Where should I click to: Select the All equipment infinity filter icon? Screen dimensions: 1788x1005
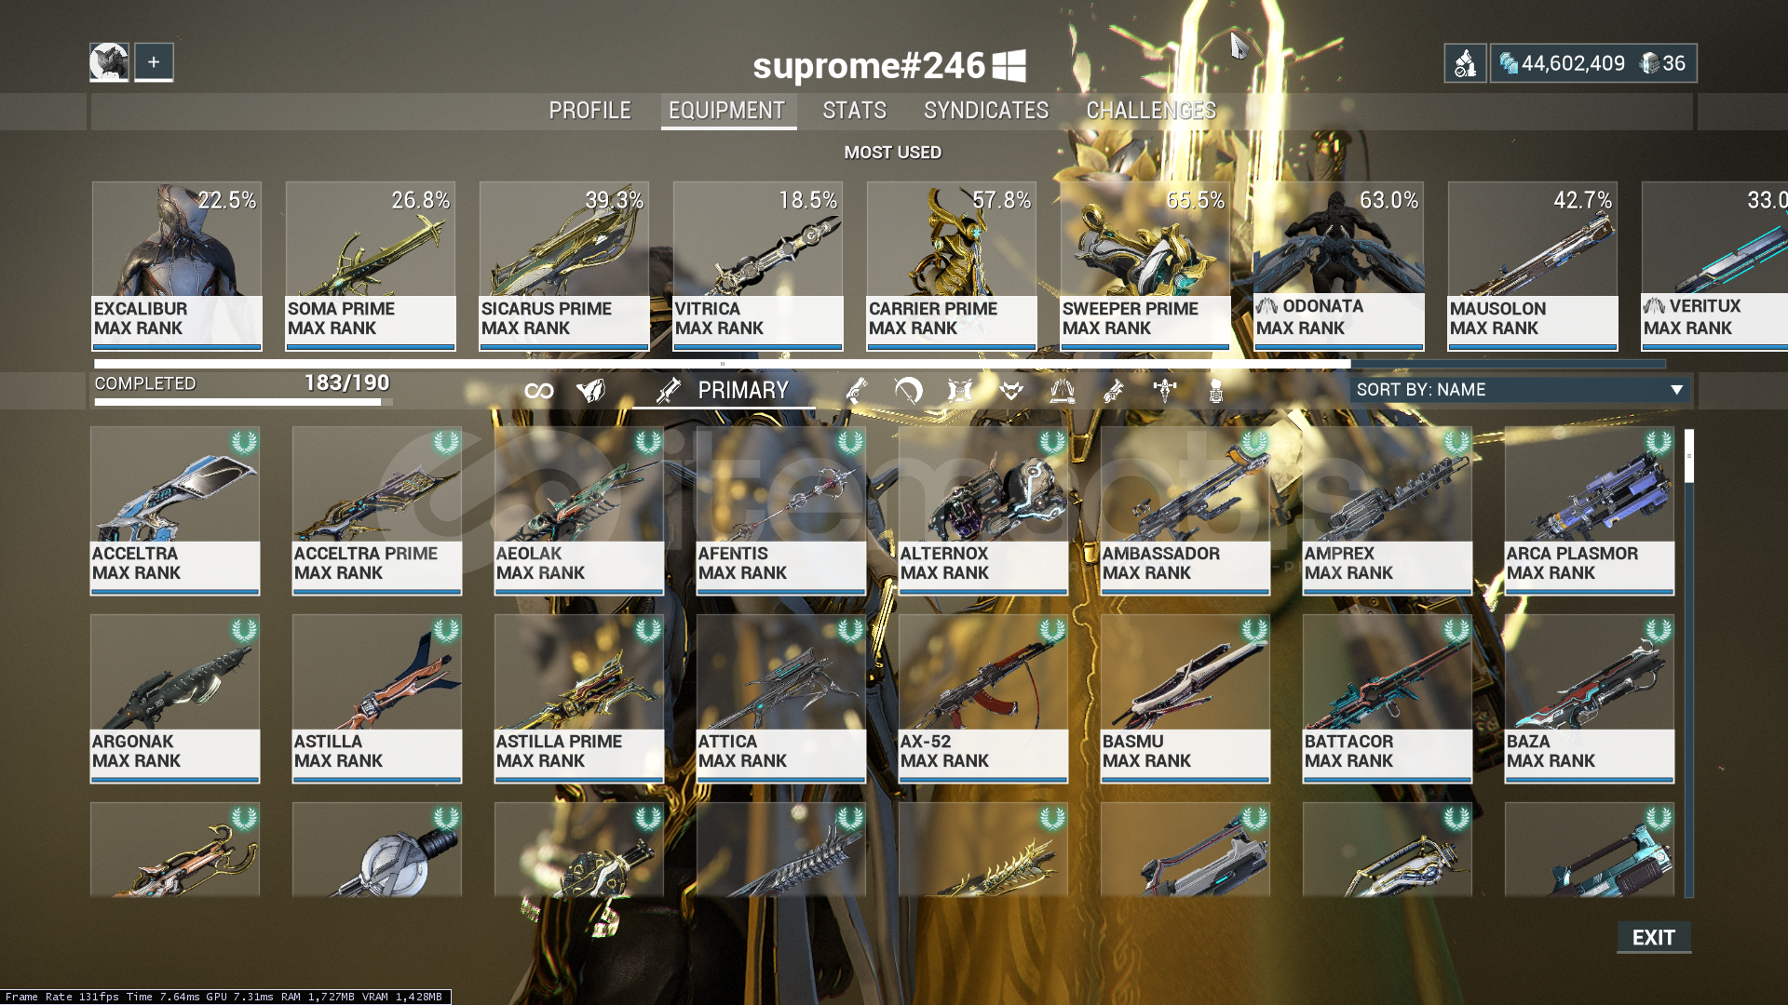tap(538, 391)
